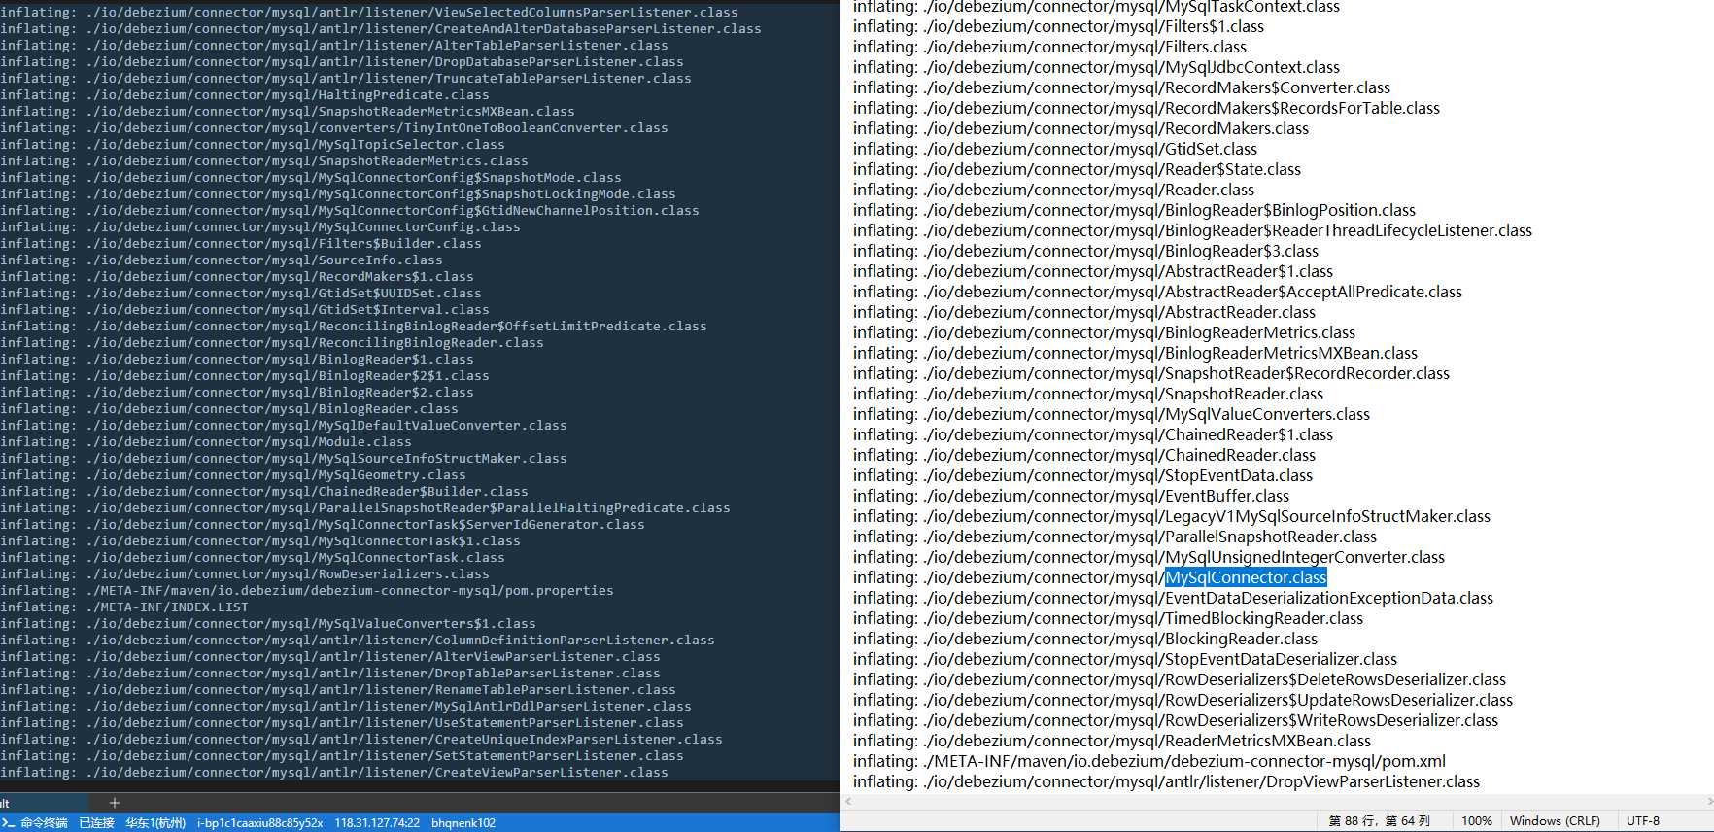Click GtidSet$Interval.class line in terminal
Image resolution: width=1714 pixels, height=832 pixels.
[245, 309]
